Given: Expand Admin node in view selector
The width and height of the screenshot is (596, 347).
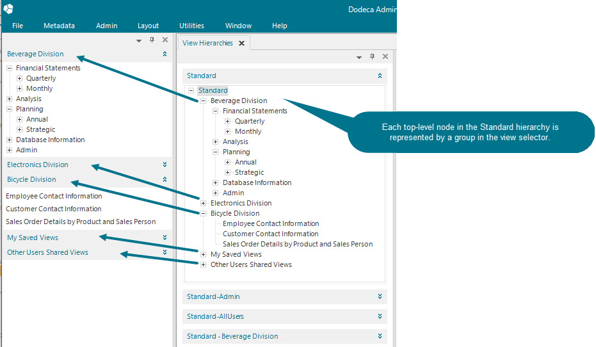Looking at the screenshot, I should [x=9, y=150].
